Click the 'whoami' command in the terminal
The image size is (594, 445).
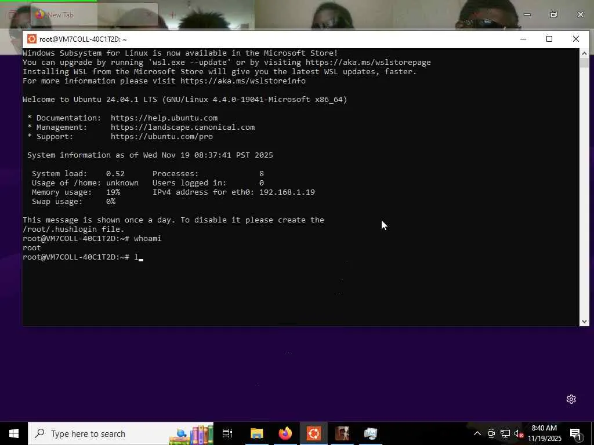[x=147, y=238]
